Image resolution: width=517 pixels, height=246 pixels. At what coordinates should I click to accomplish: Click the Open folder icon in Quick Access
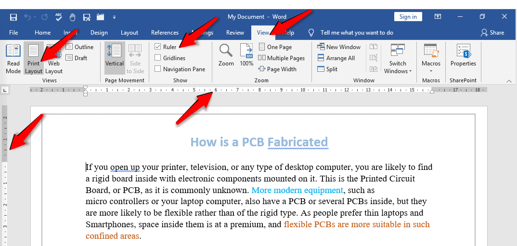tap(101, 16)
